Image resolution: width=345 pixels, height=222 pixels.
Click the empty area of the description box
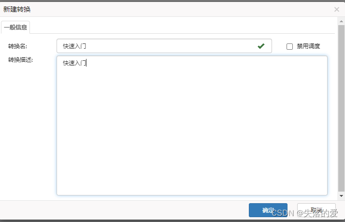click(x=192, y=132)
